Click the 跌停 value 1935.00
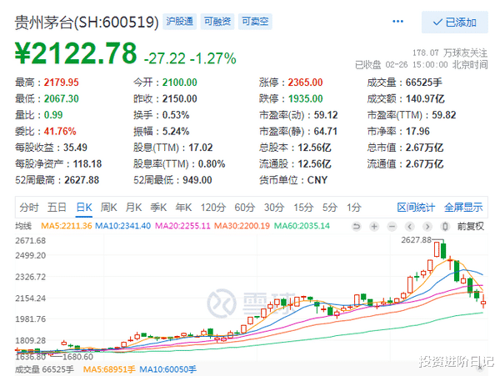500x376 pixels. 306,99
